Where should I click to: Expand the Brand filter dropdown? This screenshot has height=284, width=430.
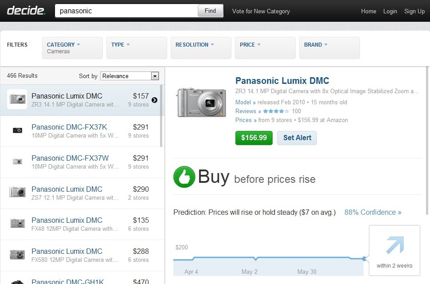[x=329, y=48]
